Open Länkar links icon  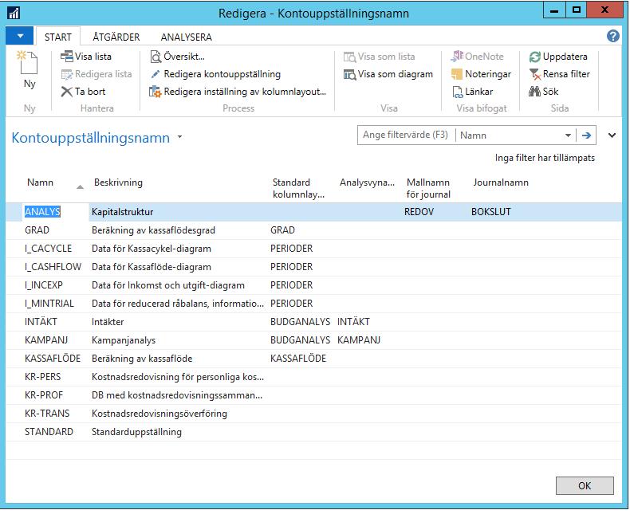pos(457,92)
